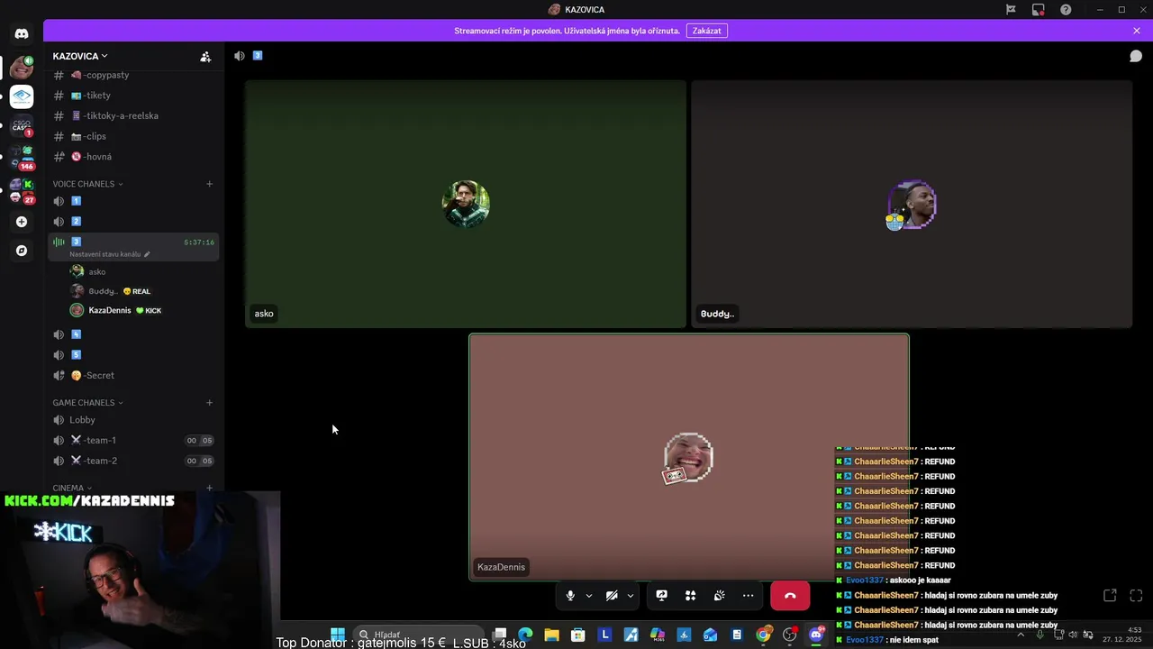Edit channel status pencil icon
The height and width of the screenshot is (649, 1153).
(147, 254)
